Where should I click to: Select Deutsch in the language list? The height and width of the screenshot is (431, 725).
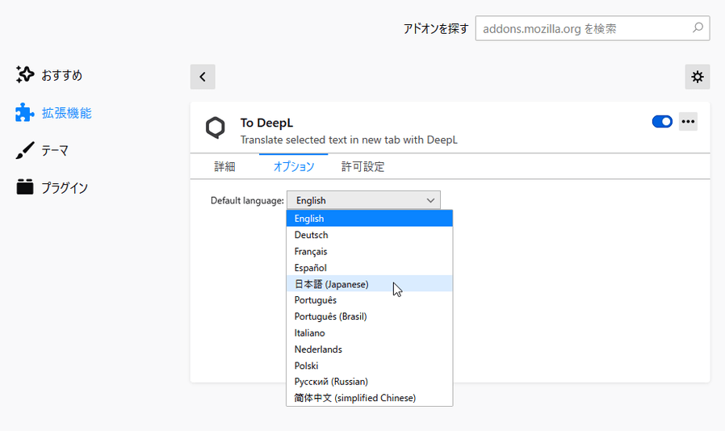coord(370,235)
